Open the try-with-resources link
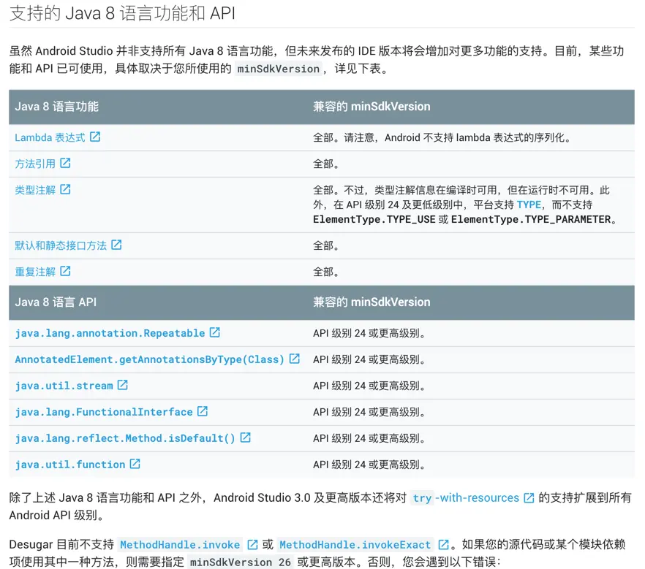Screen dimensions: 645x569 [x=466, y=498]
